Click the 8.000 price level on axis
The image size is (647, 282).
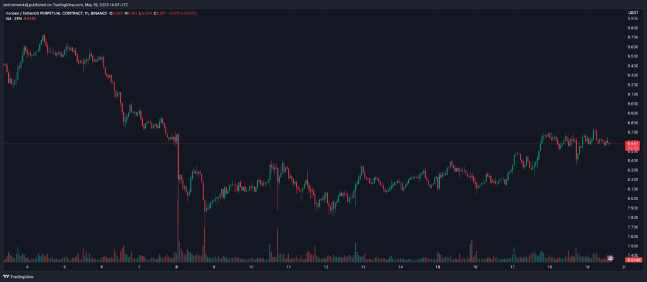[x=632, y=198]
